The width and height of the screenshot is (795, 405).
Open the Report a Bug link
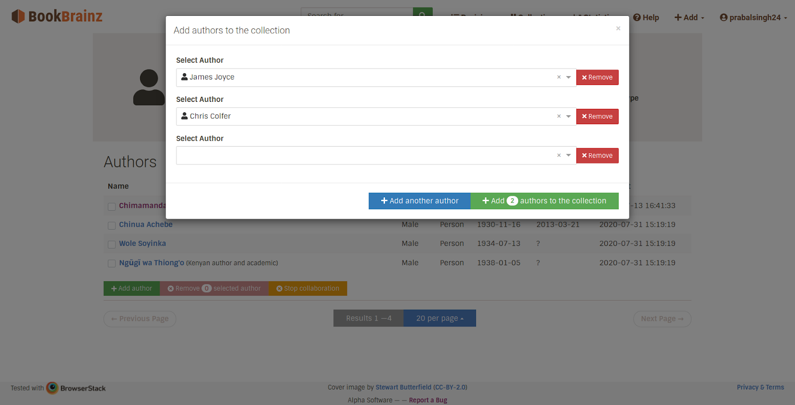[x=428, y=400]
